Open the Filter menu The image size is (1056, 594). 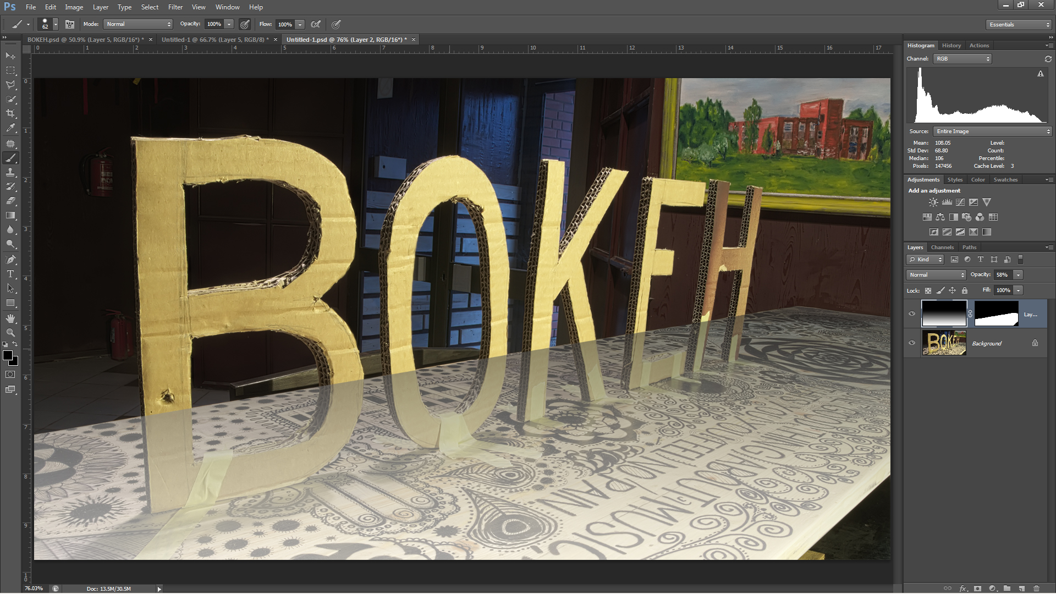coord(175,7)
